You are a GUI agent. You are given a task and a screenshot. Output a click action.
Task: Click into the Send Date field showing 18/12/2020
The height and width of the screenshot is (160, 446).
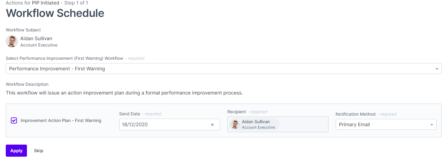[x=164, y=125]
